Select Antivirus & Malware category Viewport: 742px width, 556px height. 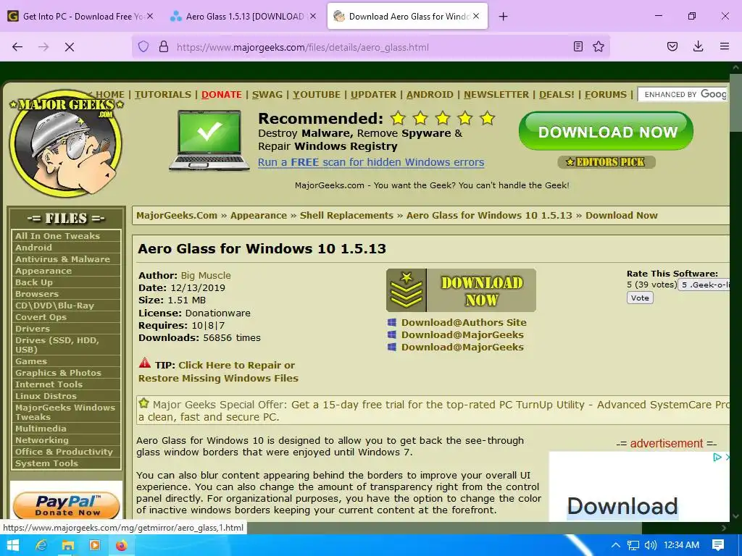coord(66,259)
